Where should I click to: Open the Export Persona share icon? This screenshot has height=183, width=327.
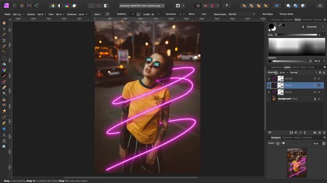pyautogui.click(x=36, y=6)
